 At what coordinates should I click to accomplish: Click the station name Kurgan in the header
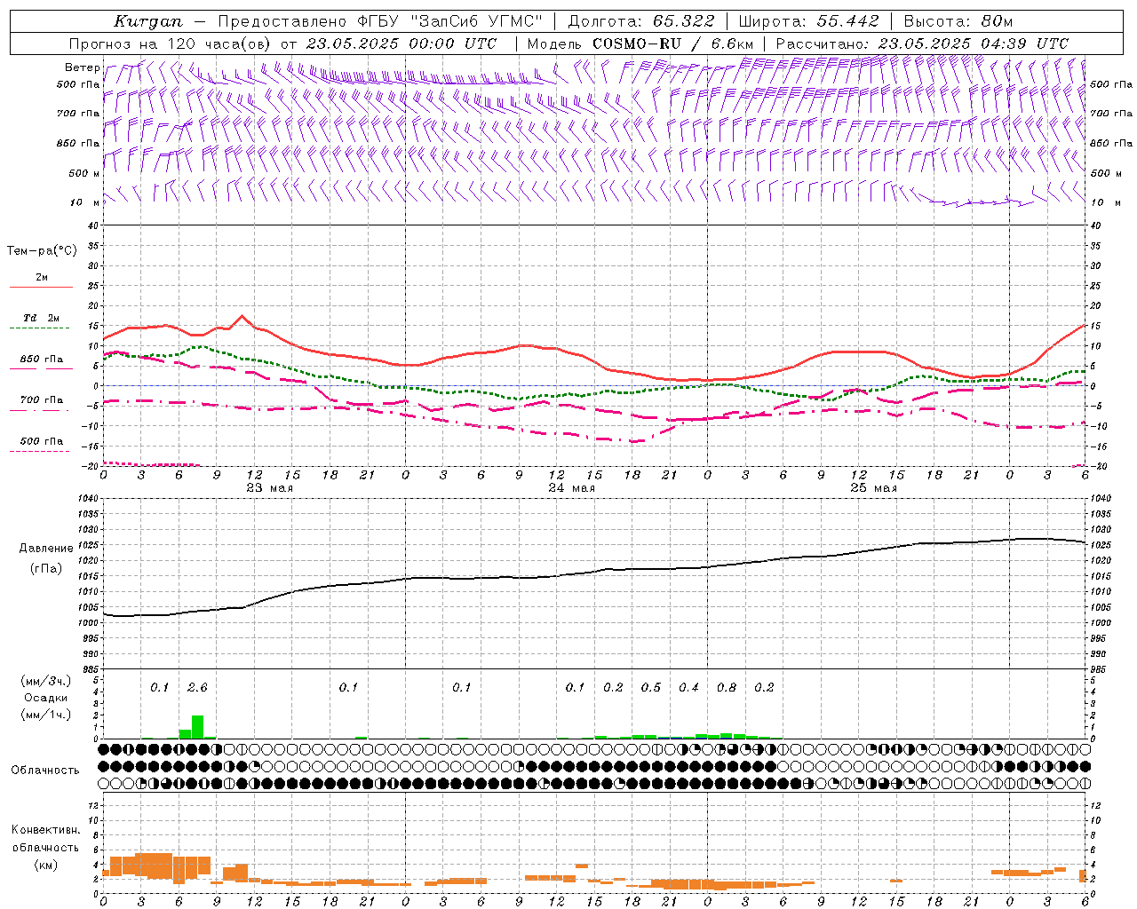148,21
